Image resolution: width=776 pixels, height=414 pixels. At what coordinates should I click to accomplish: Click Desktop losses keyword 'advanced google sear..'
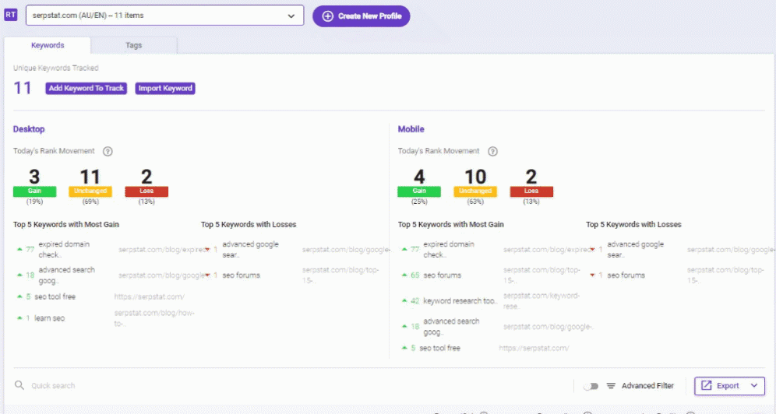[x=250, y=250]
